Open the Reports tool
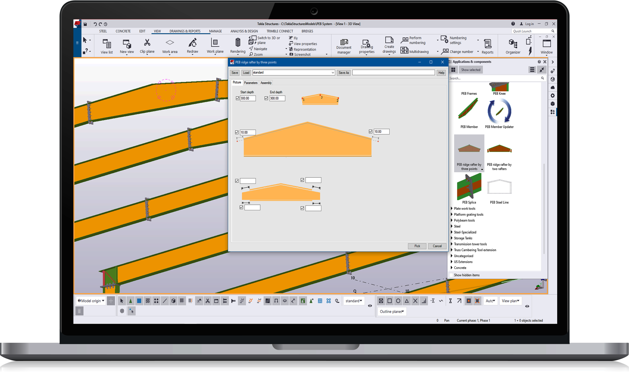Viewport: 629px width, 379px height. [x=487, y=46]
